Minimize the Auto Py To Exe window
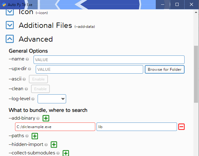199x156 pixels. [163, 5]
